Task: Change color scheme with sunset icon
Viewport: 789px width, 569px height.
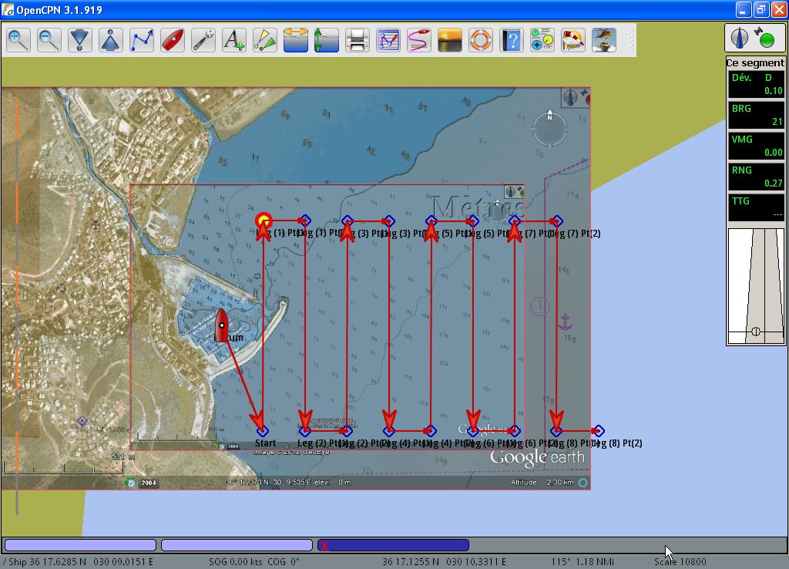Action: point(450,39)
